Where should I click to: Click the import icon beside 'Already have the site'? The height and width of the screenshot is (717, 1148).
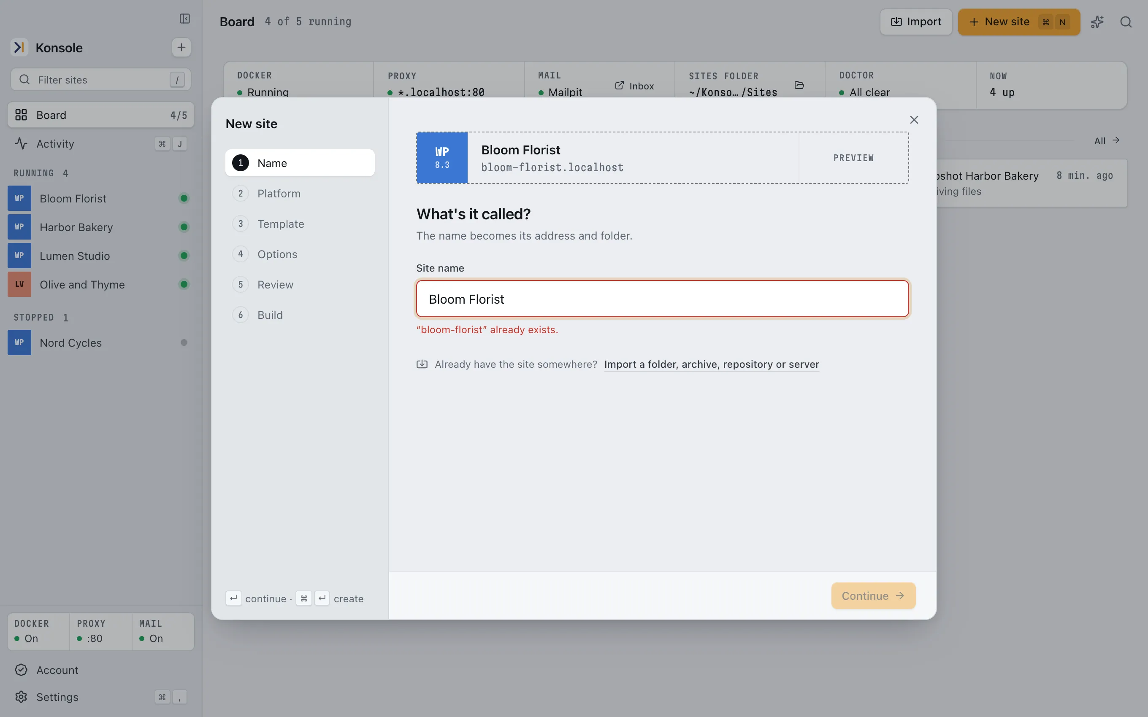point(422,364)
